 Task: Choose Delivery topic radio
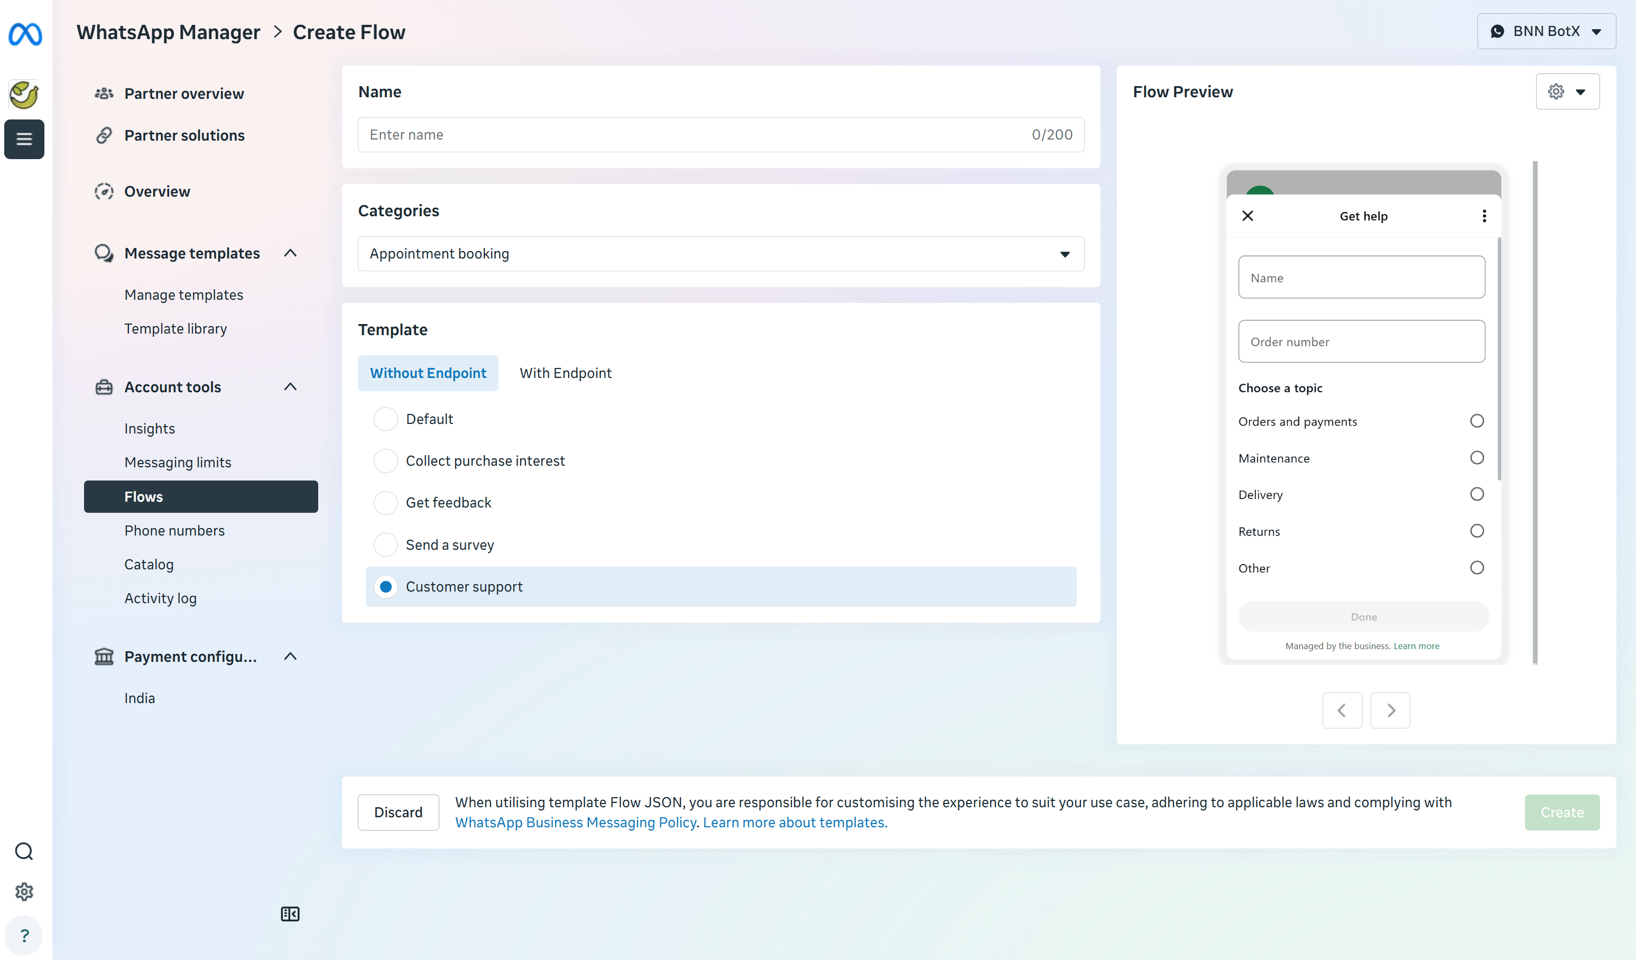pyautogui.click(x=1476, y=494)
